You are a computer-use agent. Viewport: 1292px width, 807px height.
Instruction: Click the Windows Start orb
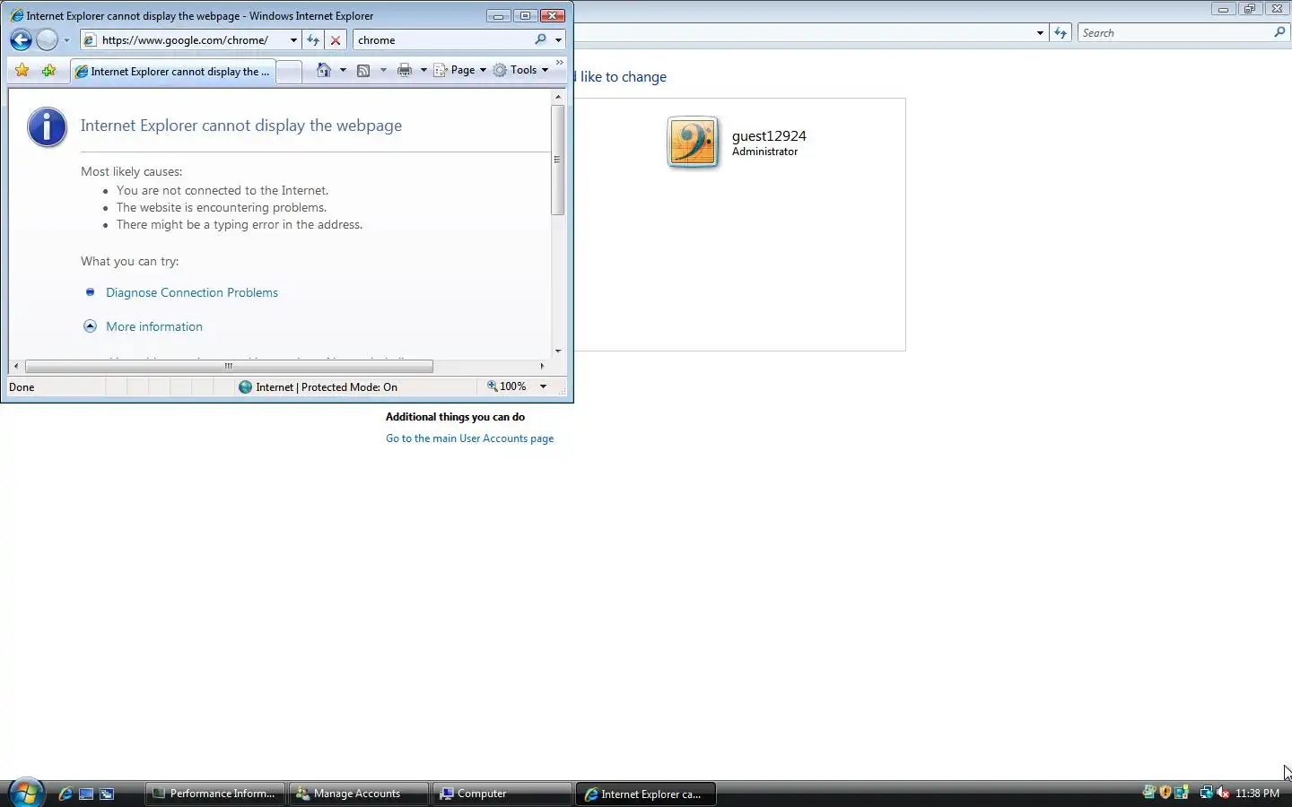click(x=25, y=793)
